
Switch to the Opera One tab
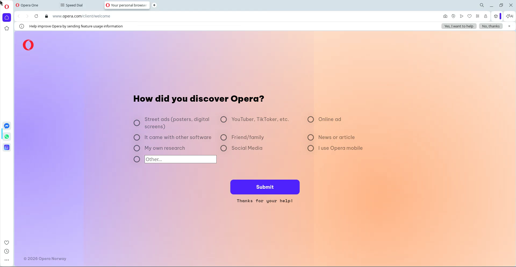click(29, 5)
